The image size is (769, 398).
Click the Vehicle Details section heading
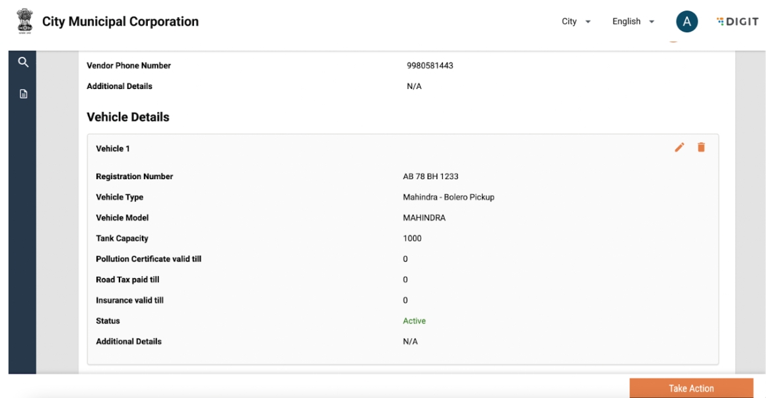tap(128, 117)
